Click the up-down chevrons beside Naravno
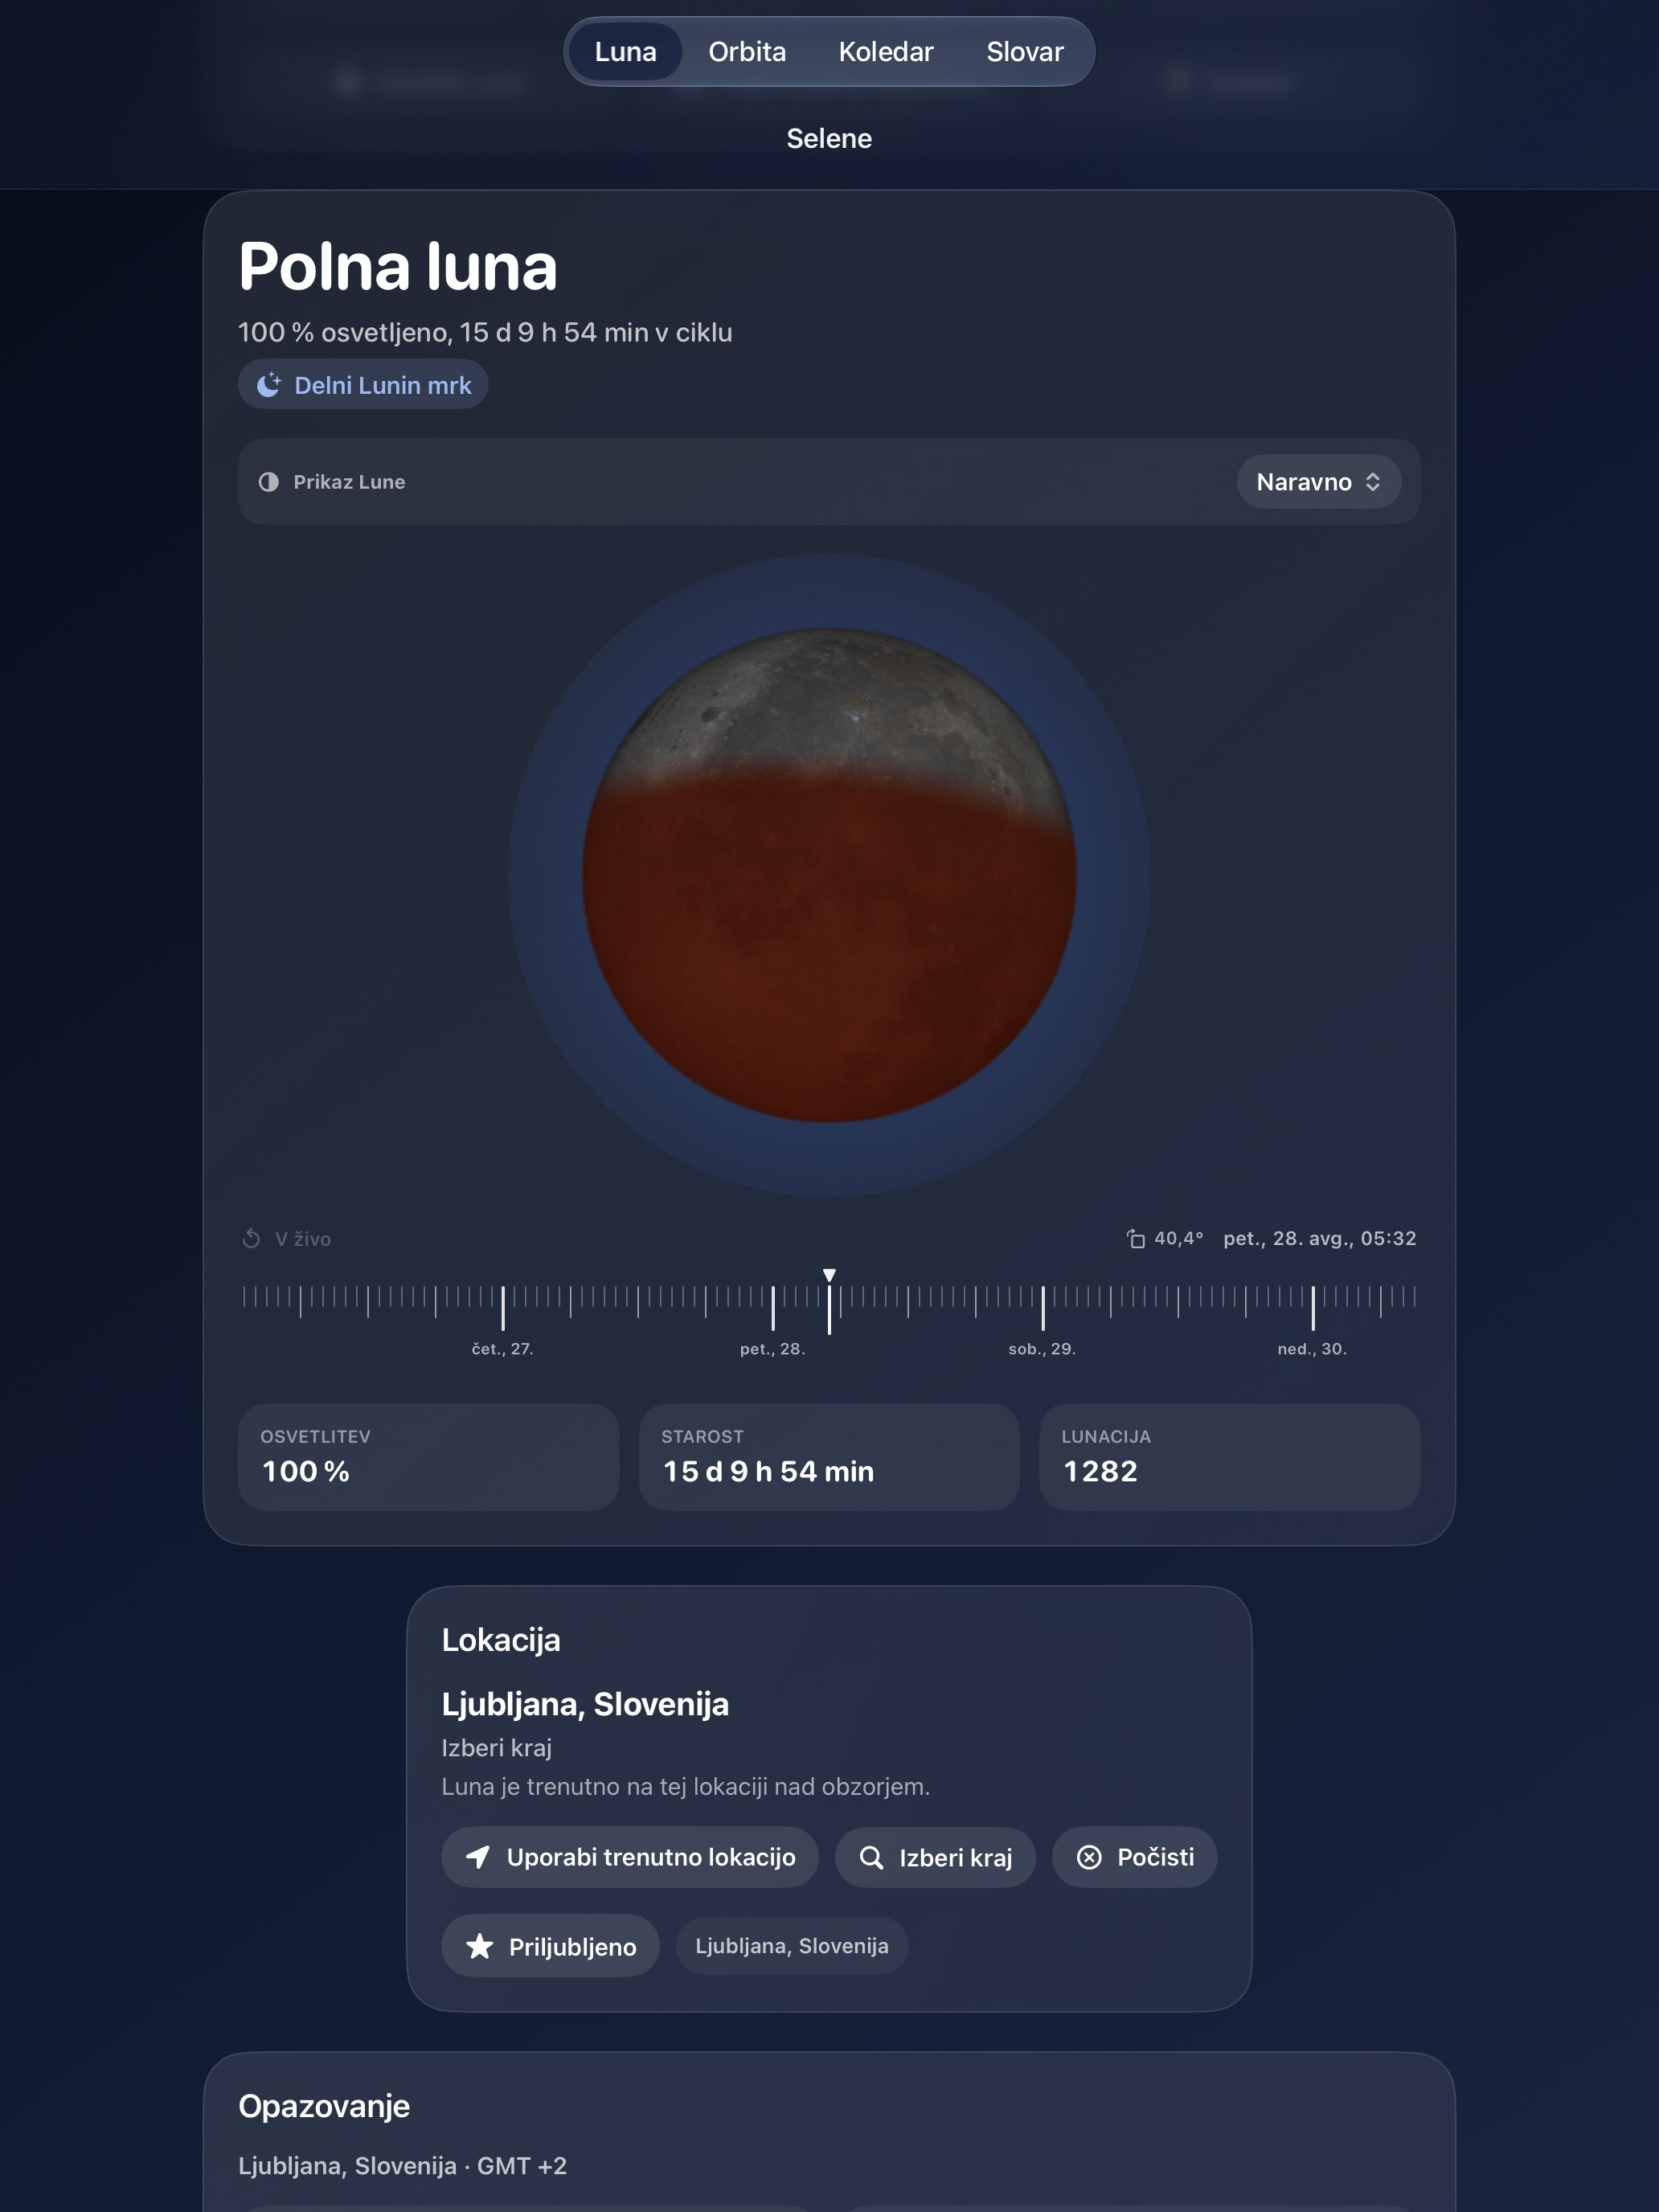This screenshot has height=2212, width=1659. coord(1373,482)
